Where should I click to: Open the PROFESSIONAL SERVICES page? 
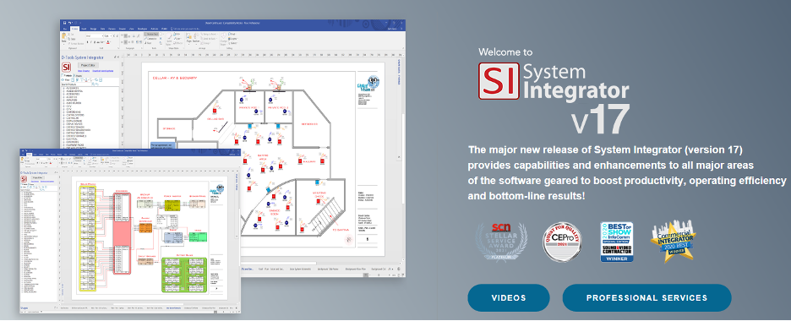pyautogui.click(x=646, y=298)
